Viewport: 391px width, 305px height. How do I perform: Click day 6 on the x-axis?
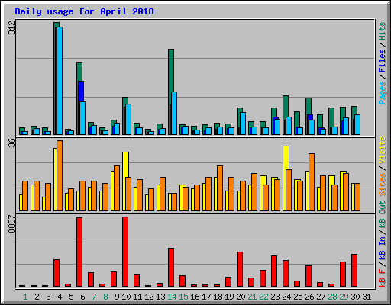pos(82,297)
